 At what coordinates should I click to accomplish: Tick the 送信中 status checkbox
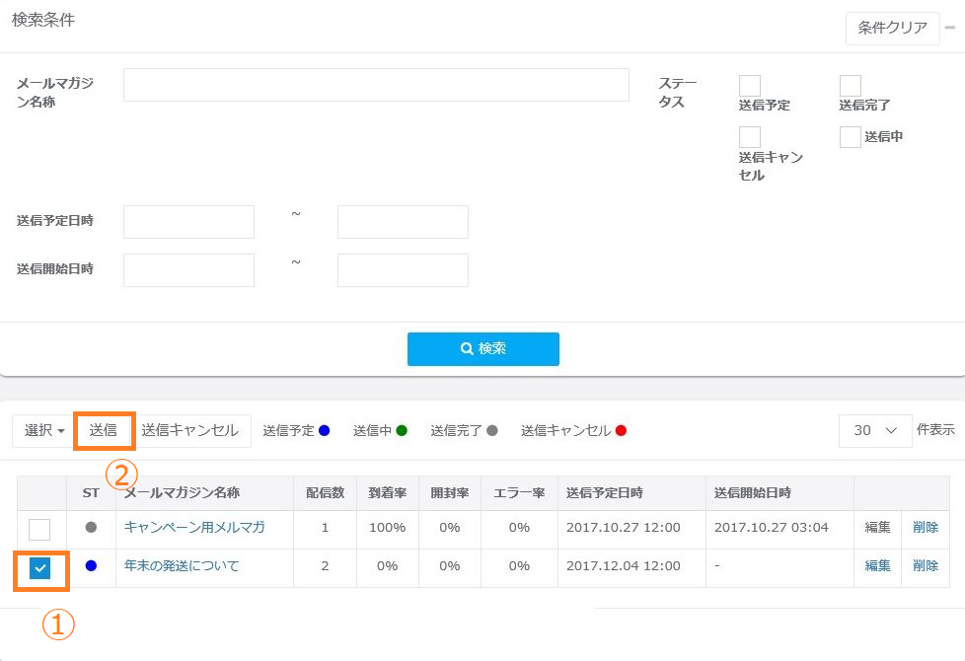850,137
